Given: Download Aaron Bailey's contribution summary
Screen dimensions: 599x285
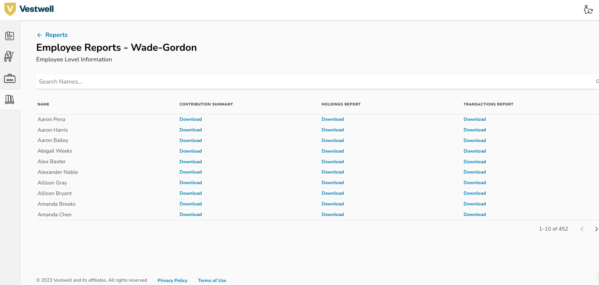Looking at the screenshot, I should (191, 141).
